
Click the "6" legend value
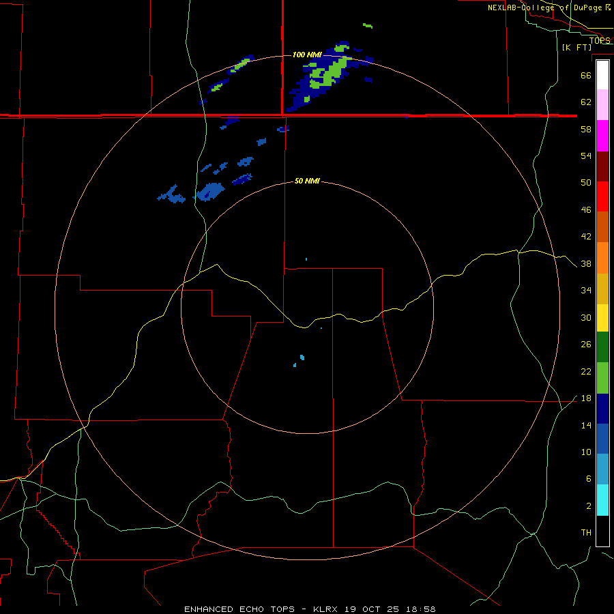pos(589,479)
